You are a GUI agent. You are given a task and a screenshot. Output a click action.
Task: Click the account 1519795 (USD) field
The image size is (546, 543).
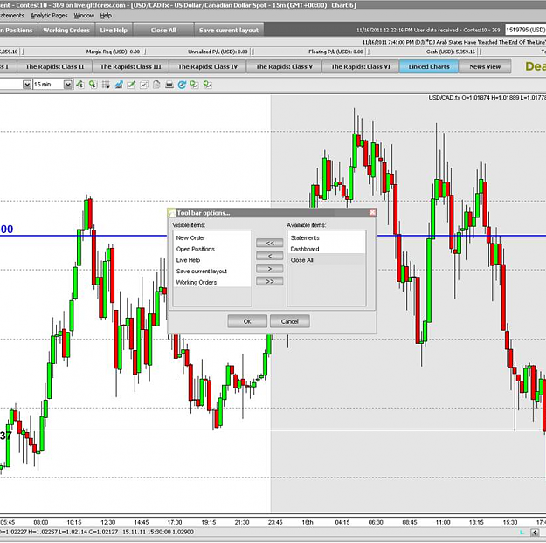coord(525,30)
